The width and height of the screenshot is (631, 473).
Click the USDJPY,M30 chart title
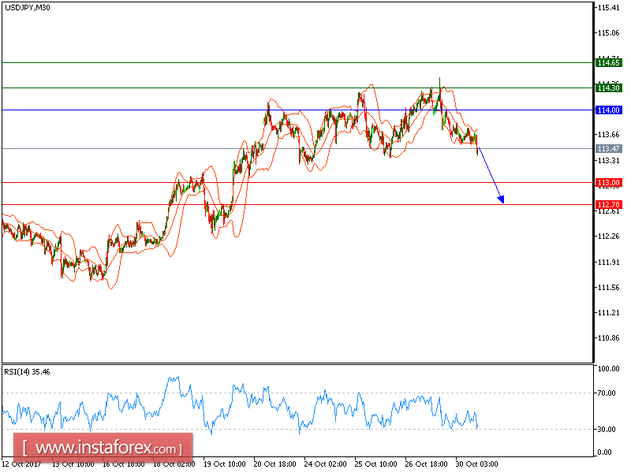26,9
